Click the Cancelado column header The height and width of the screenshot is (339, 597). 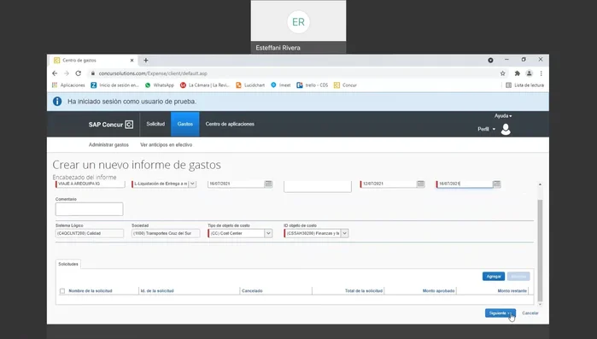tap(252, 291)
